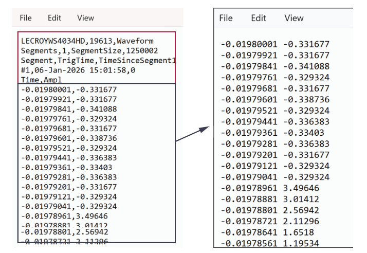This screenshot has height=253, width=367.
Task: Click left row '-0.01979041,-0.329324'
Action: 69,206
